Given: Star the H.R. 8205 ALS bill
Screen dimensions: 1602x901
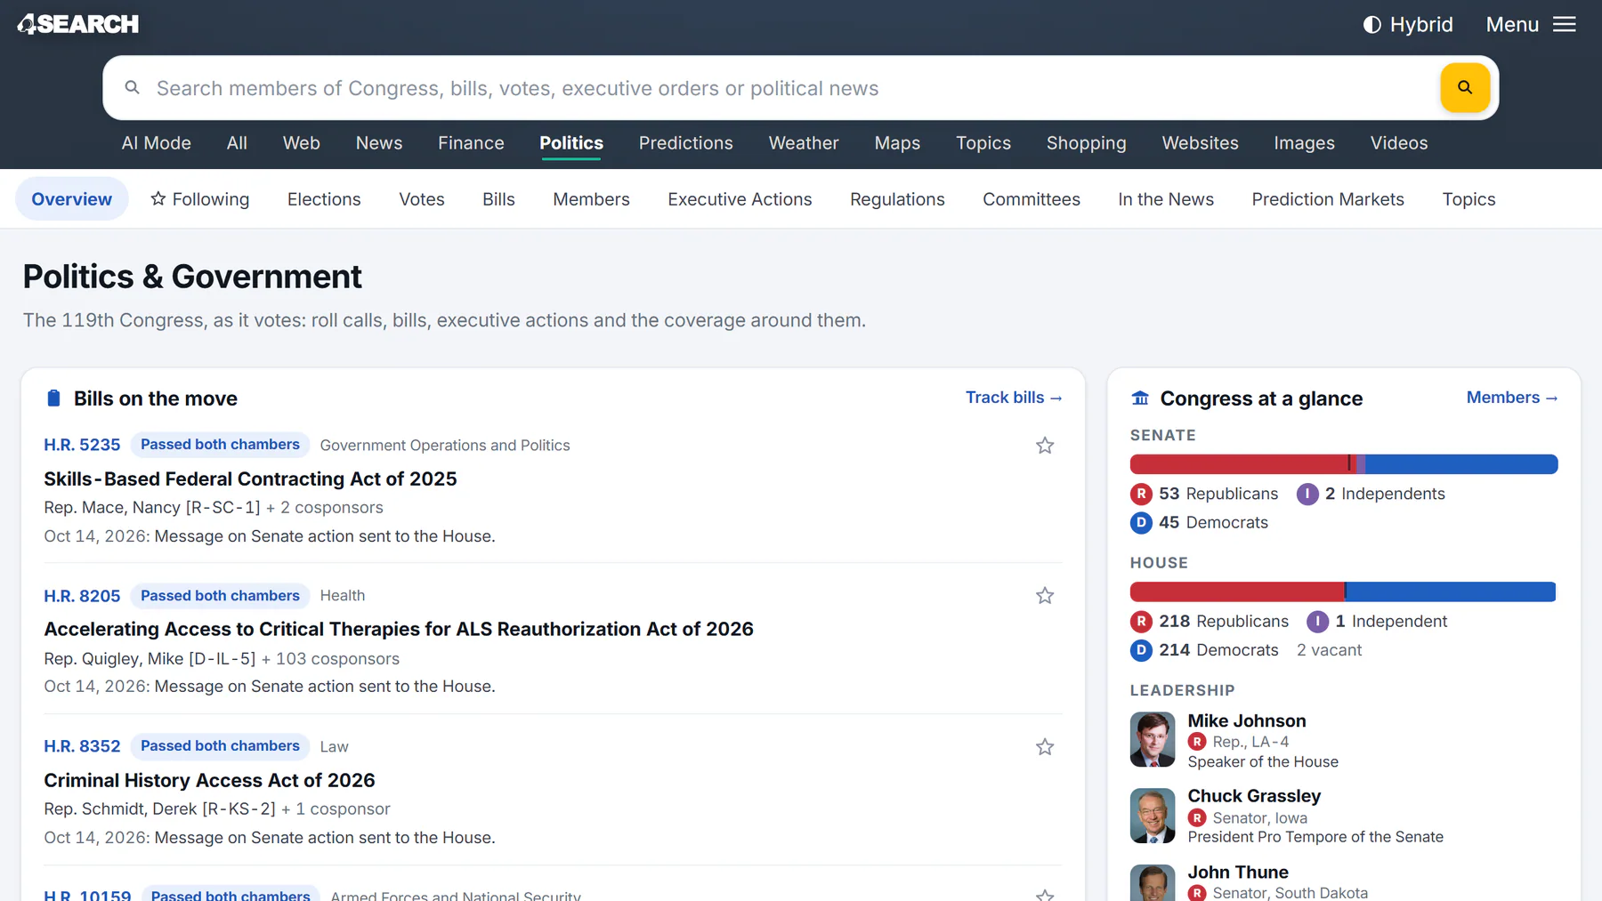Looking at the screenshot, I should pos(1045,595).
